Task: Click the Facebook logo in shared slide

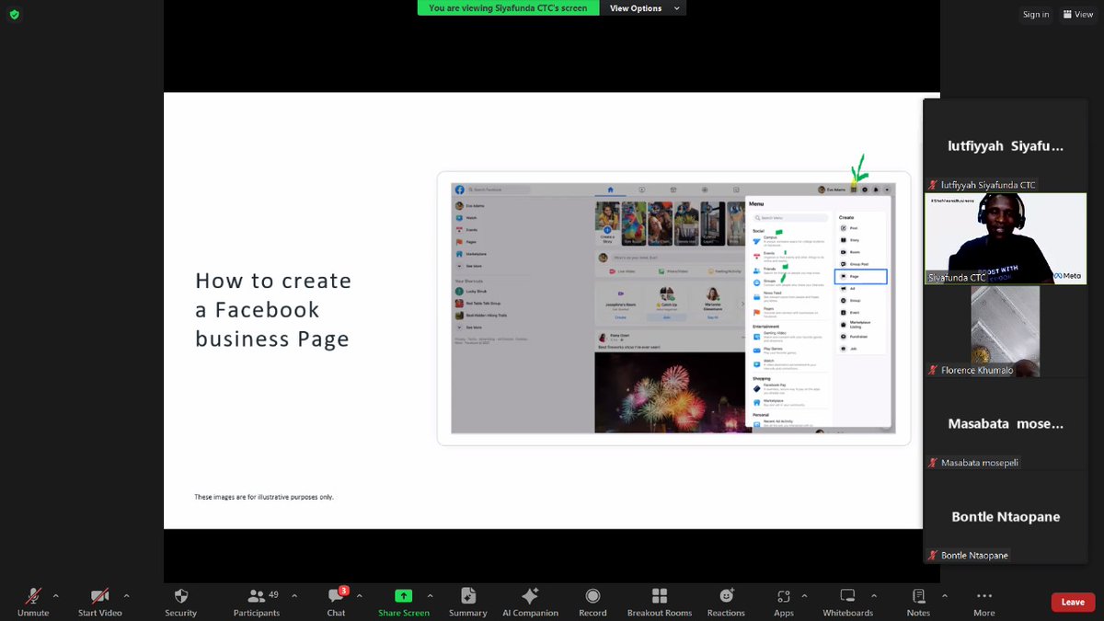Action: pos(459,190)
